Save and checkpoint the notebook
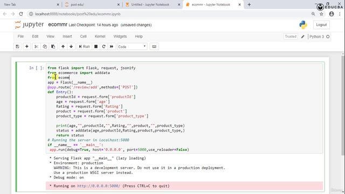This screenshot has width=345, height=194. [x=17, y=47]
